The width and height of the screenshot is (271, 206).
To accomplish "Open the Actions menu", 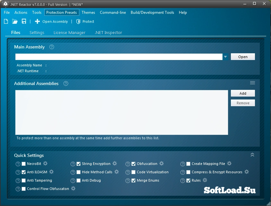I will (21, 13).
